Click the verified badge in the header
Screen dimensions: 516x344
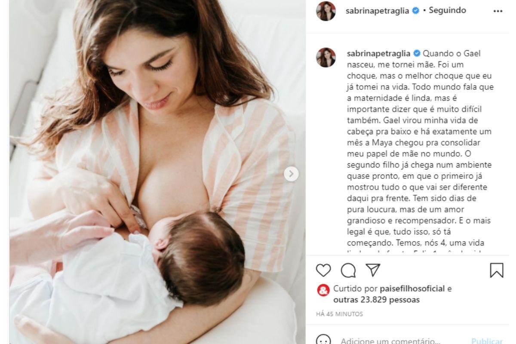click(x=415, y=11)
